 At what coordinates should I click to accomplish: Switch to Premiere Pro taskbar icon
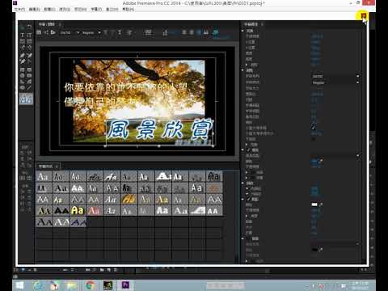pos(125,285)
